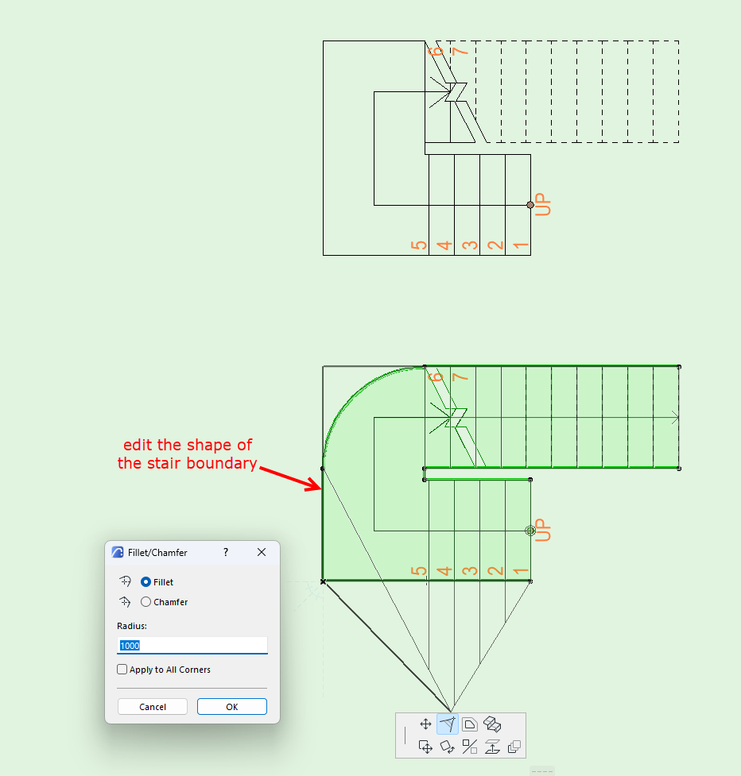The width and height of the screenshot is (741, 776).
Task: Click the Drag element icon in pet palette
Action: click(x=425, y=747)
